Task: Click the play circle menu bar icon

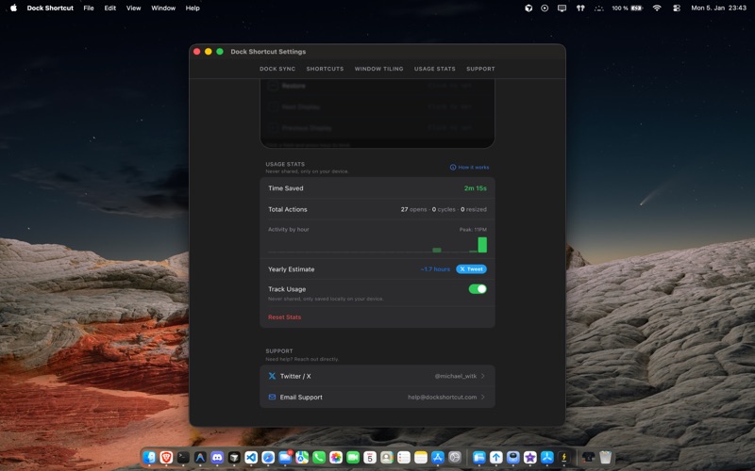Action: [x=545, y=8]
